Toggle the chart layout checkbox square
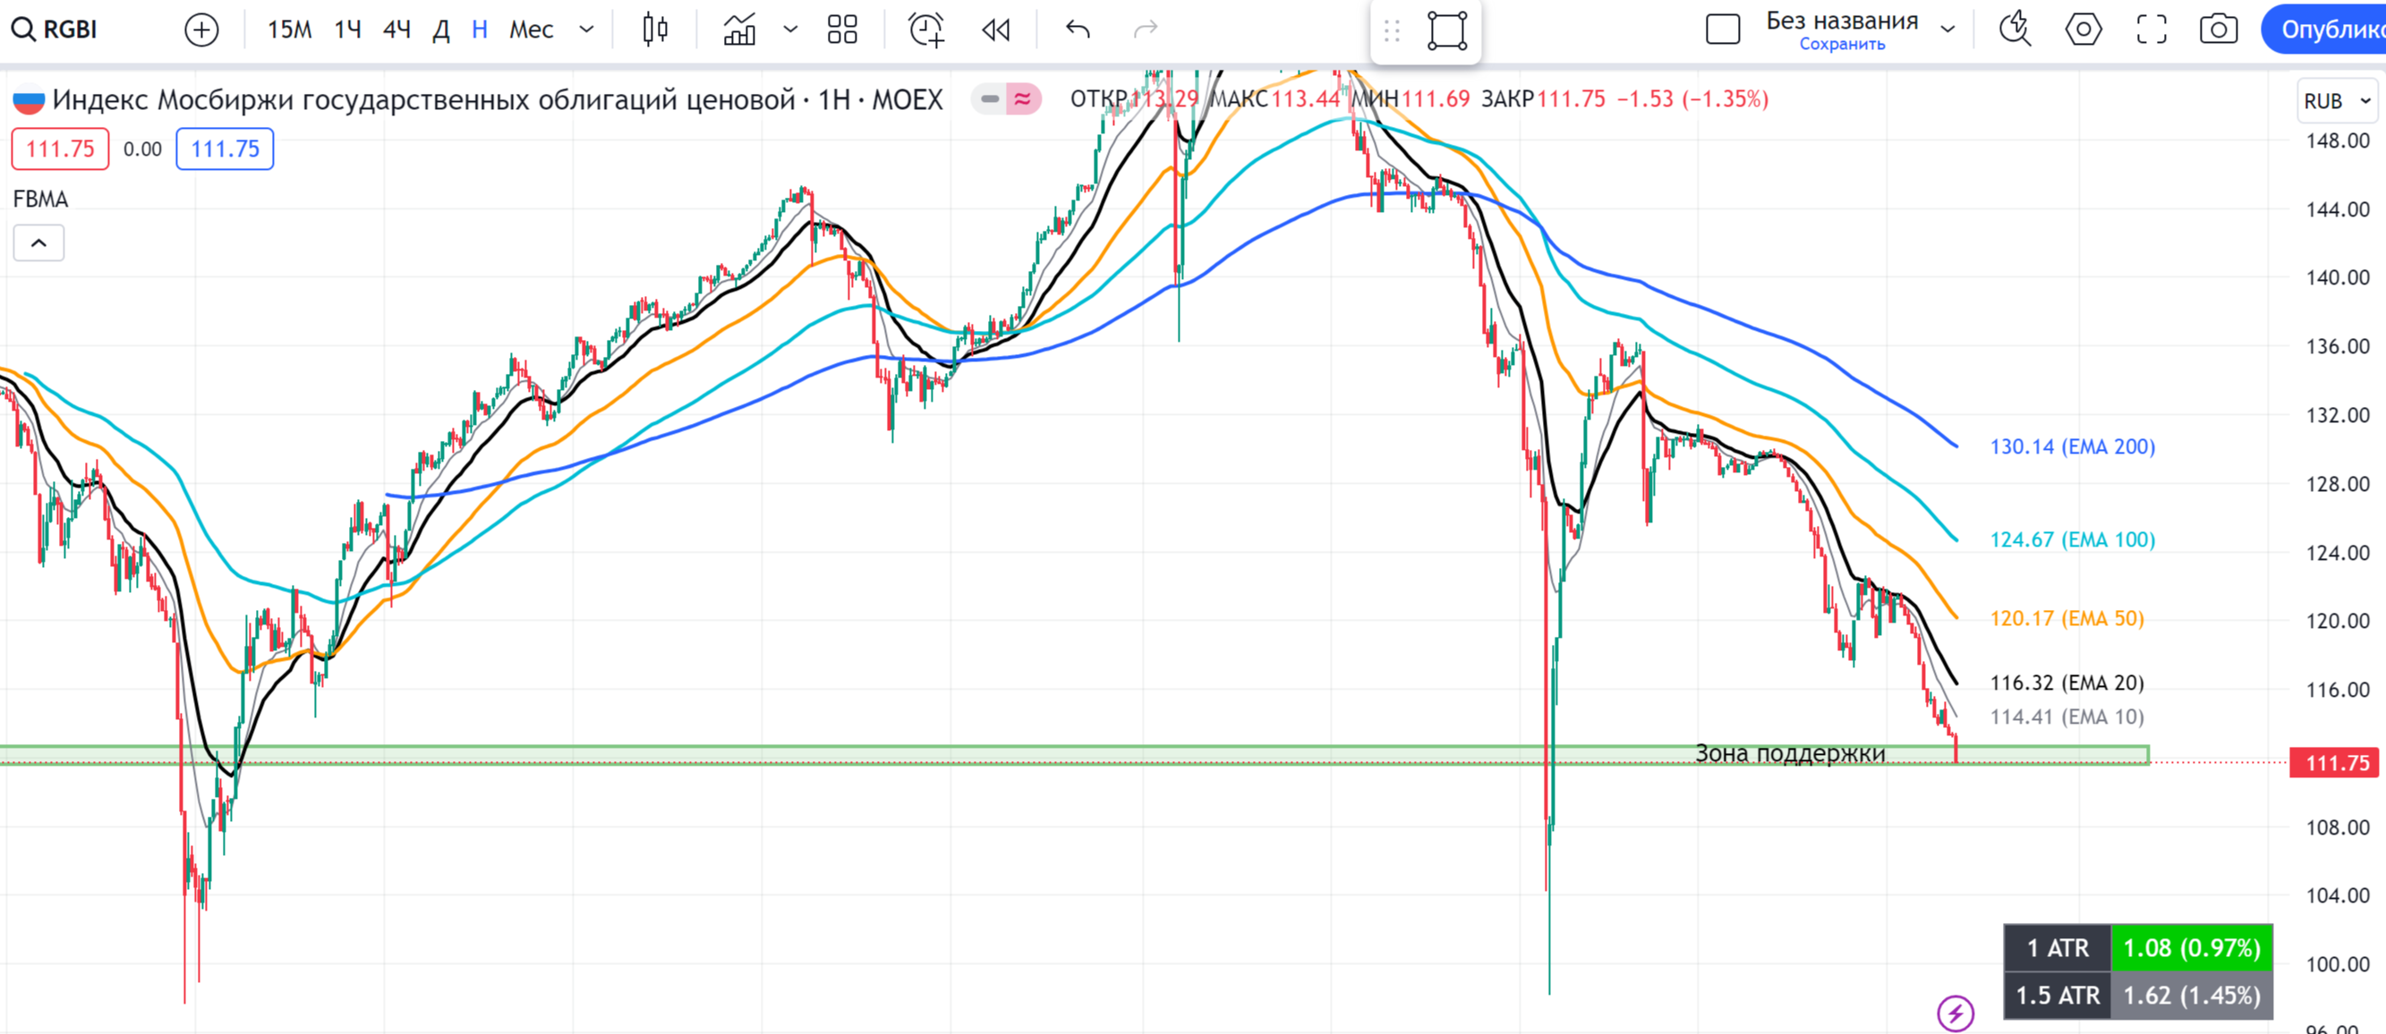 [x=1722, y=30]
